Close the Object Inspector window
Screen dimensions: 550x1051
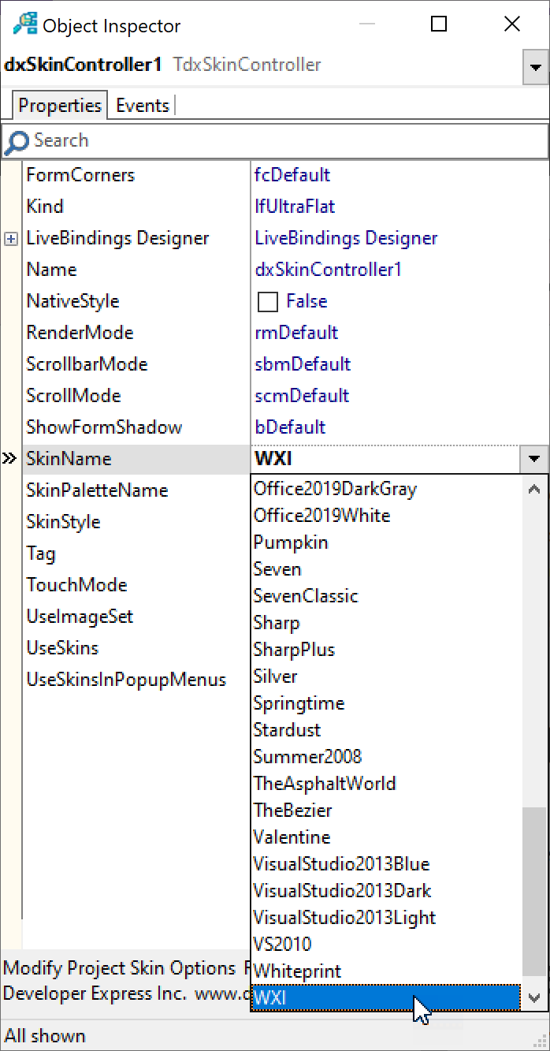(512, 24)
